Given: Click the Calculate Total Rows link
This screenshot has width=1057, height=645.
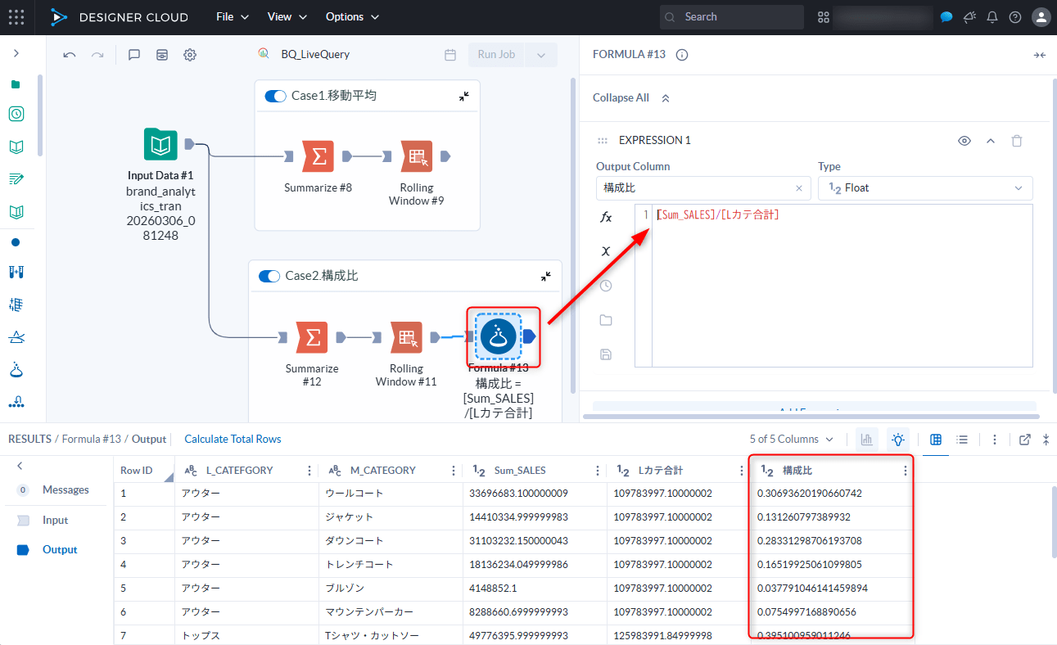Looking at the screenshot, I should point(233,440).
